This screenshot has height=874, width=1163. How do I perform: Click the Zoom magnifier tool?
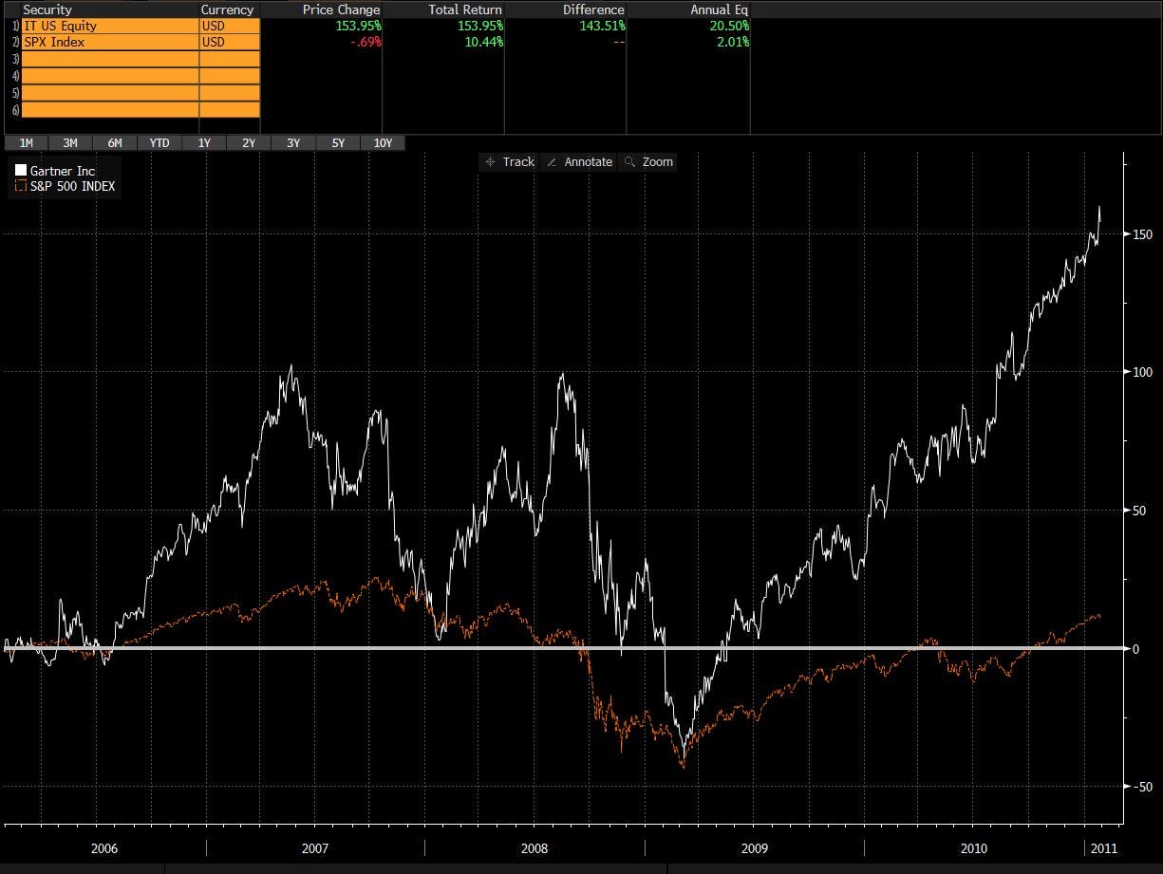tap(648, 162)
